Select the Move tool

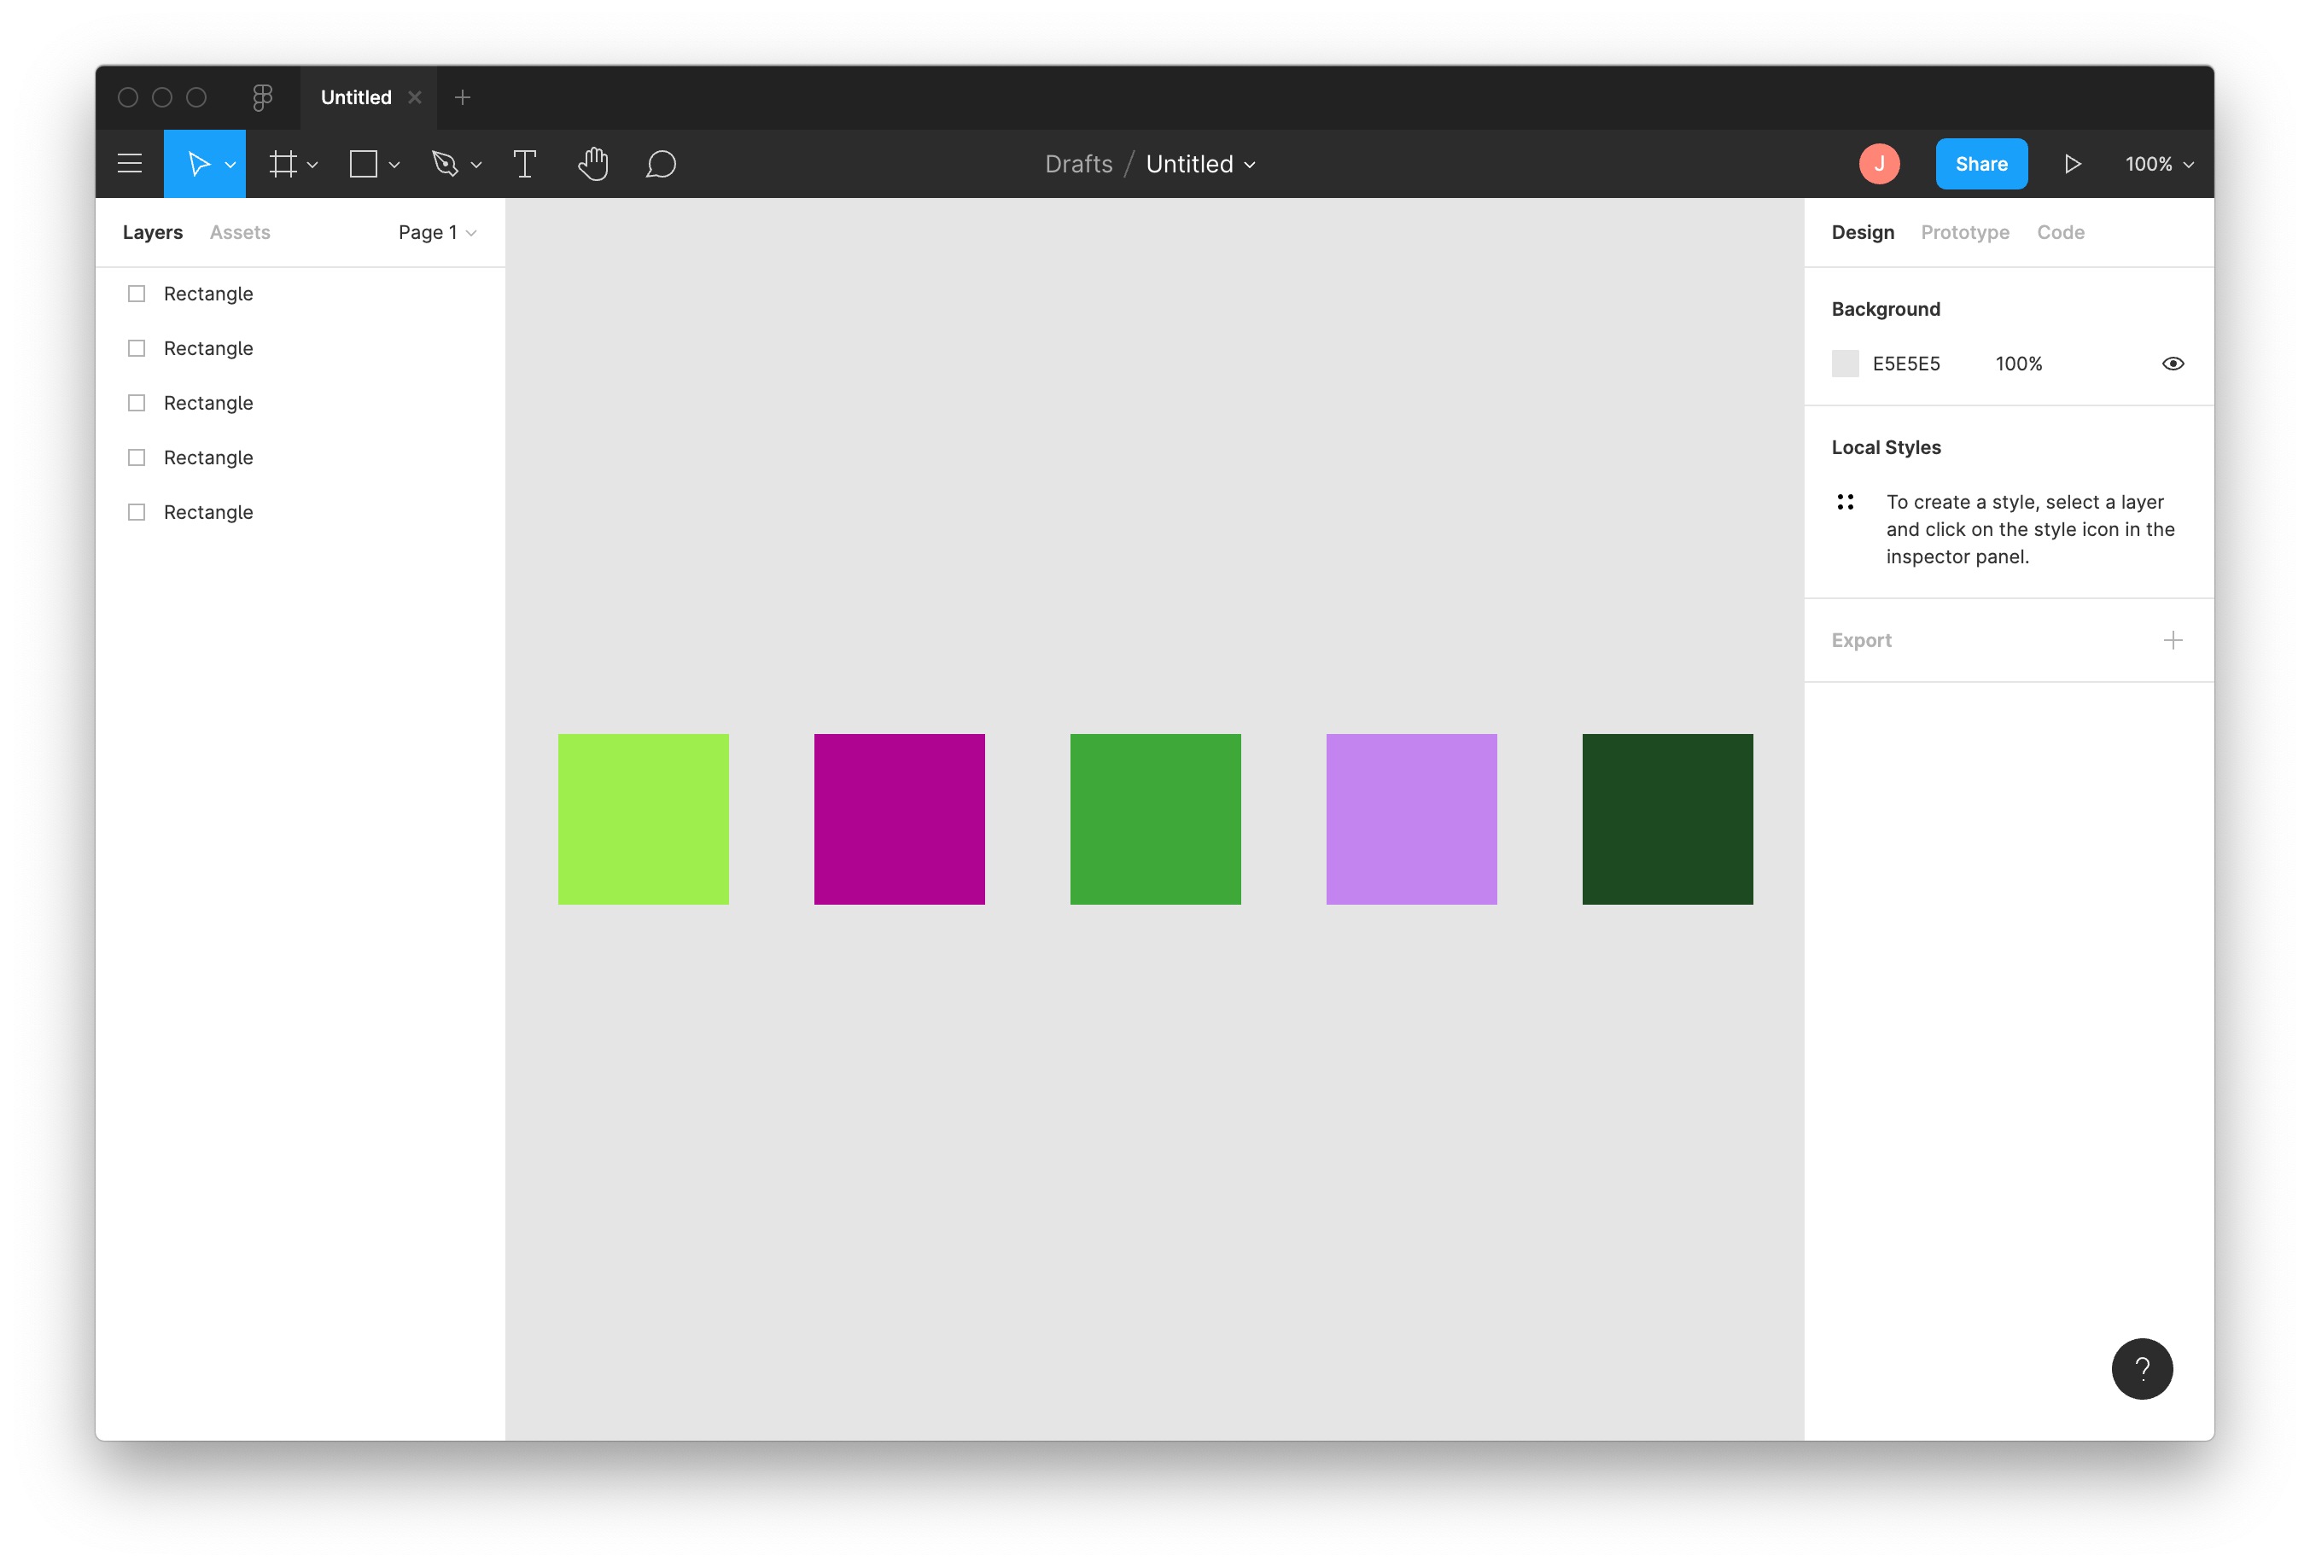(198, 164)
